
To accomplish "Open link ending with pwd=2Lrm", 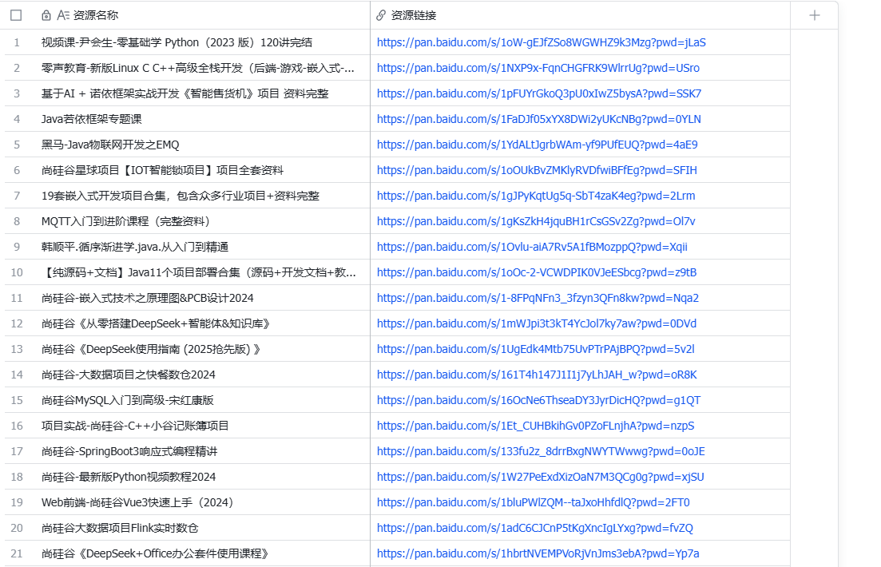I will (536, 196).
